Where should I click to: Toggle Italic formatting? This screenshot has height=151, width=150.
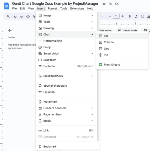coord(136,17)
